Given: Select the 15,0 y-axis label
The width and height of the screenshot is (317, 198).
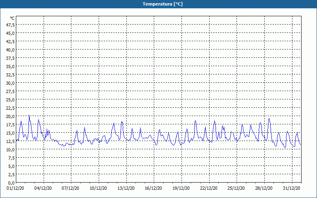Looking at the screenshot, I should pos(11,133).
